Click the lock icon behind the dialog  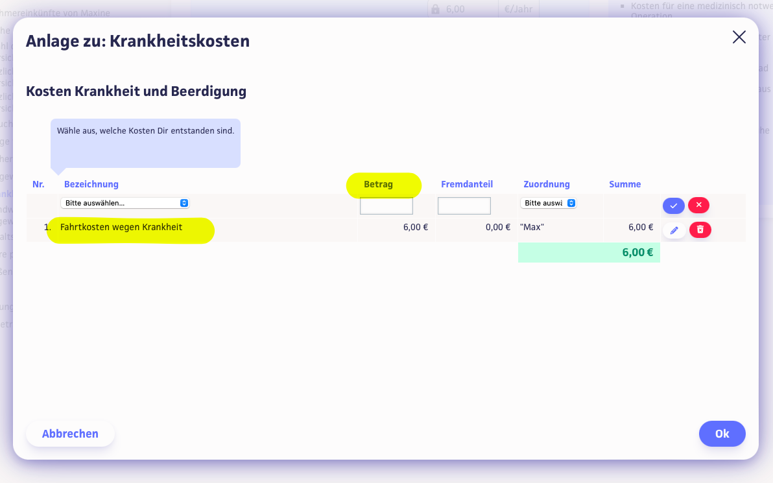[x=435, y=9]
